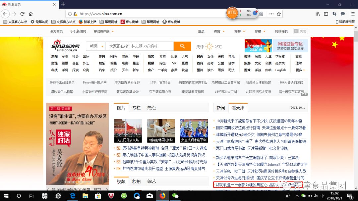Open the 朝鲜赠韩国2条狗 photo thumbnail
Image resolution: width=358 pixels, height=201 pixels.
[161, 131]
